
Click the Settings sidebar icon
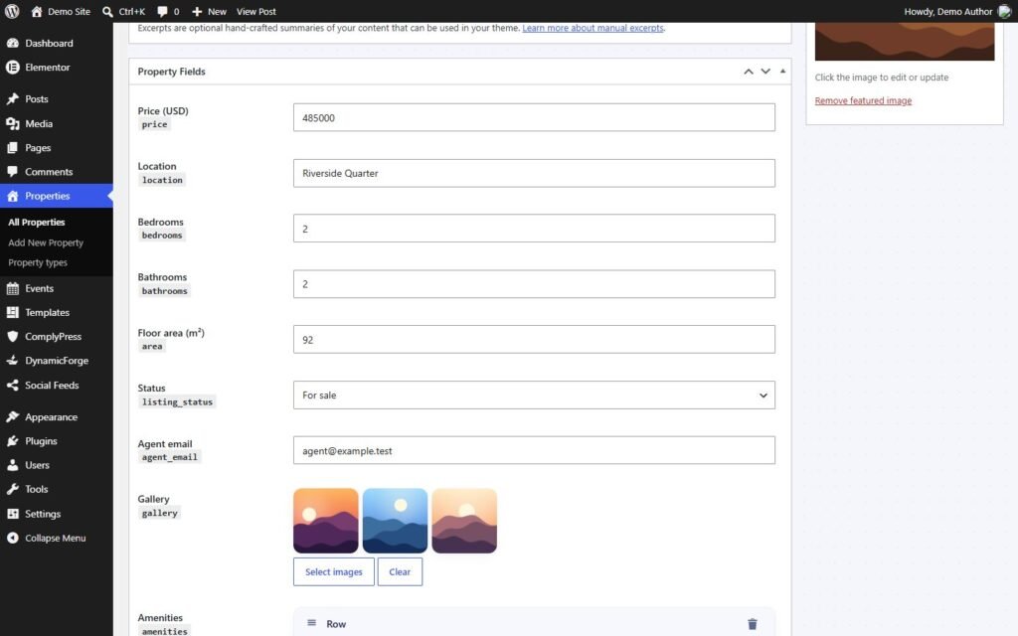point(12,514)
